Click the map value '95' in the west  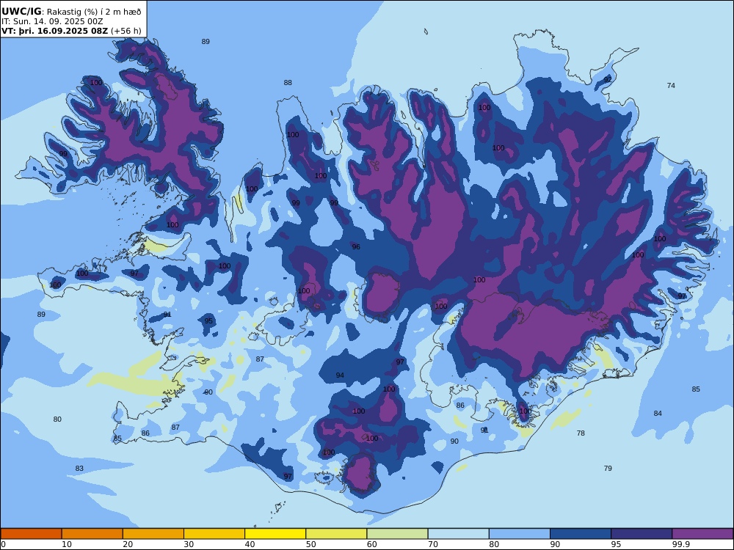tap(208, 321)
